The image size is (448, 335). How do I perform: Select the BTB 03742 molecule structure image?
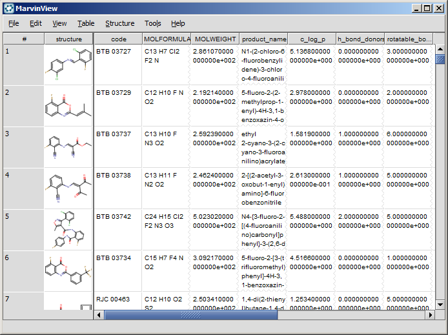[69, 230]
